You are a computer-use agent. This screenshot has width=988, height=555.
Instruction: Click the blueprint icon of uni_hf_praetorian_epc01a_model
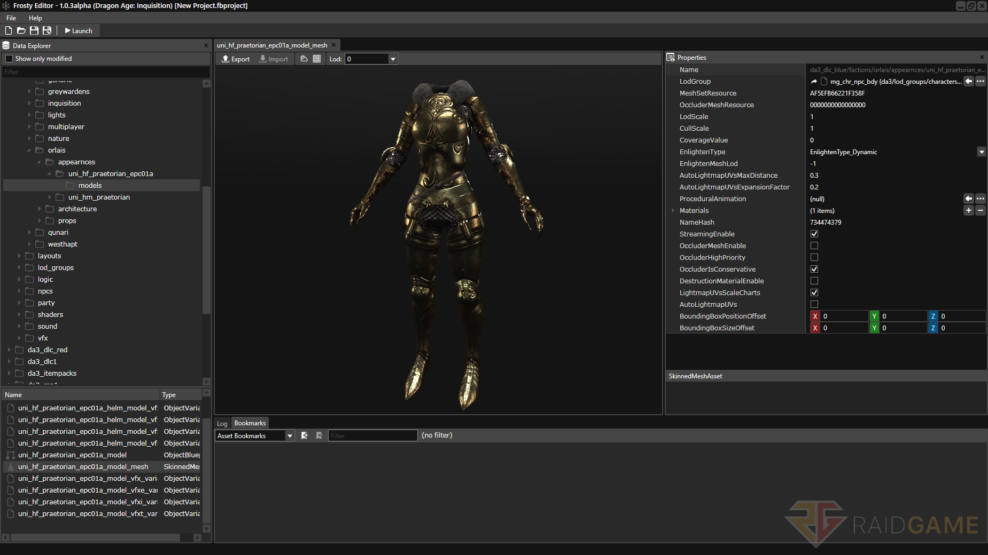point(10,455)
